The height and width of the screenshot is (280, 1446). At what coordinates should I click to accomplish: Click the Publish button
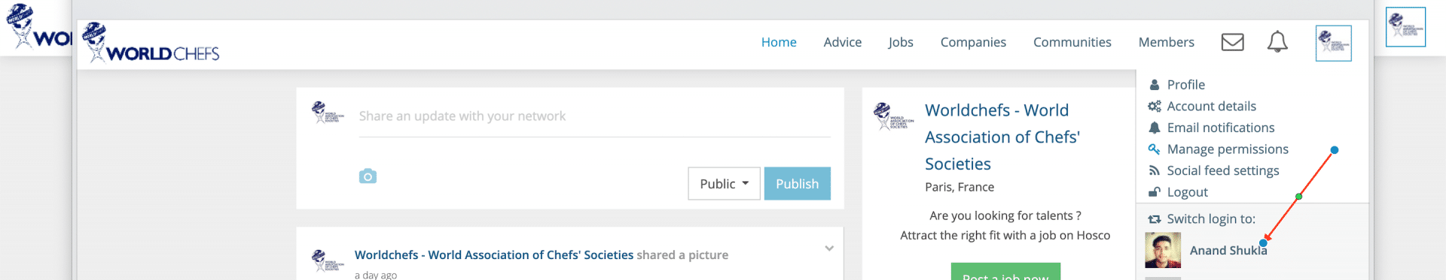coord(797,184)
